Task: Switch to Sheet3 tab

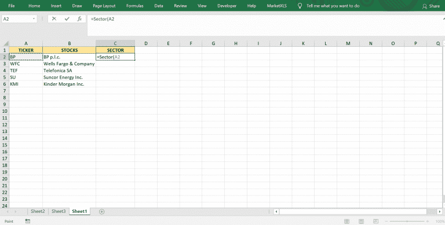Action: click(59, 211)
